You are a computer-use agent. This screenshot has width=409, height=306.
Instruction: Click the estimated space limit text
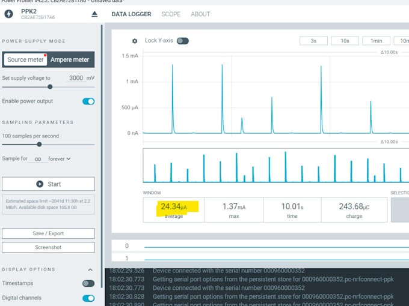click(x=48, y=204)
